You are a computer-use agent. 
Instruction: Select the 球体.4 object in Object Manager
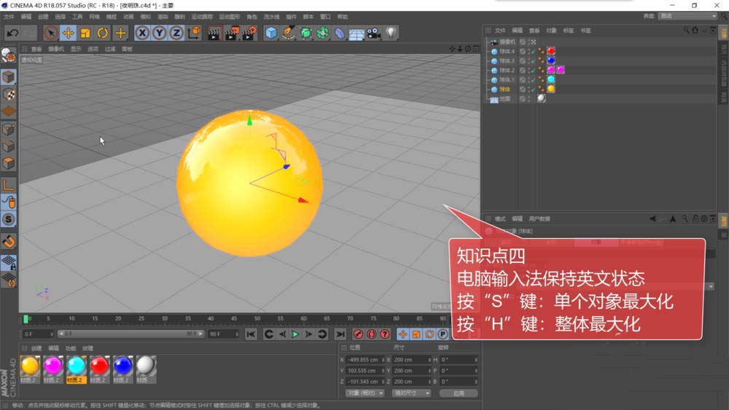[507, 52]
